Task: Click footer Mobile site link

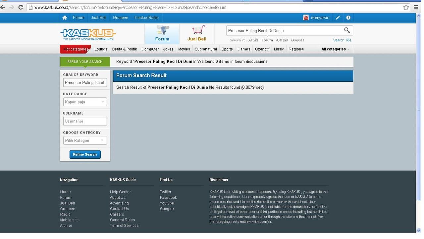Action: point(69,220)
